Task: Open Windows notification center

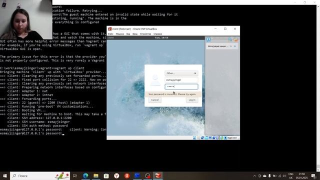Action: 313,176
